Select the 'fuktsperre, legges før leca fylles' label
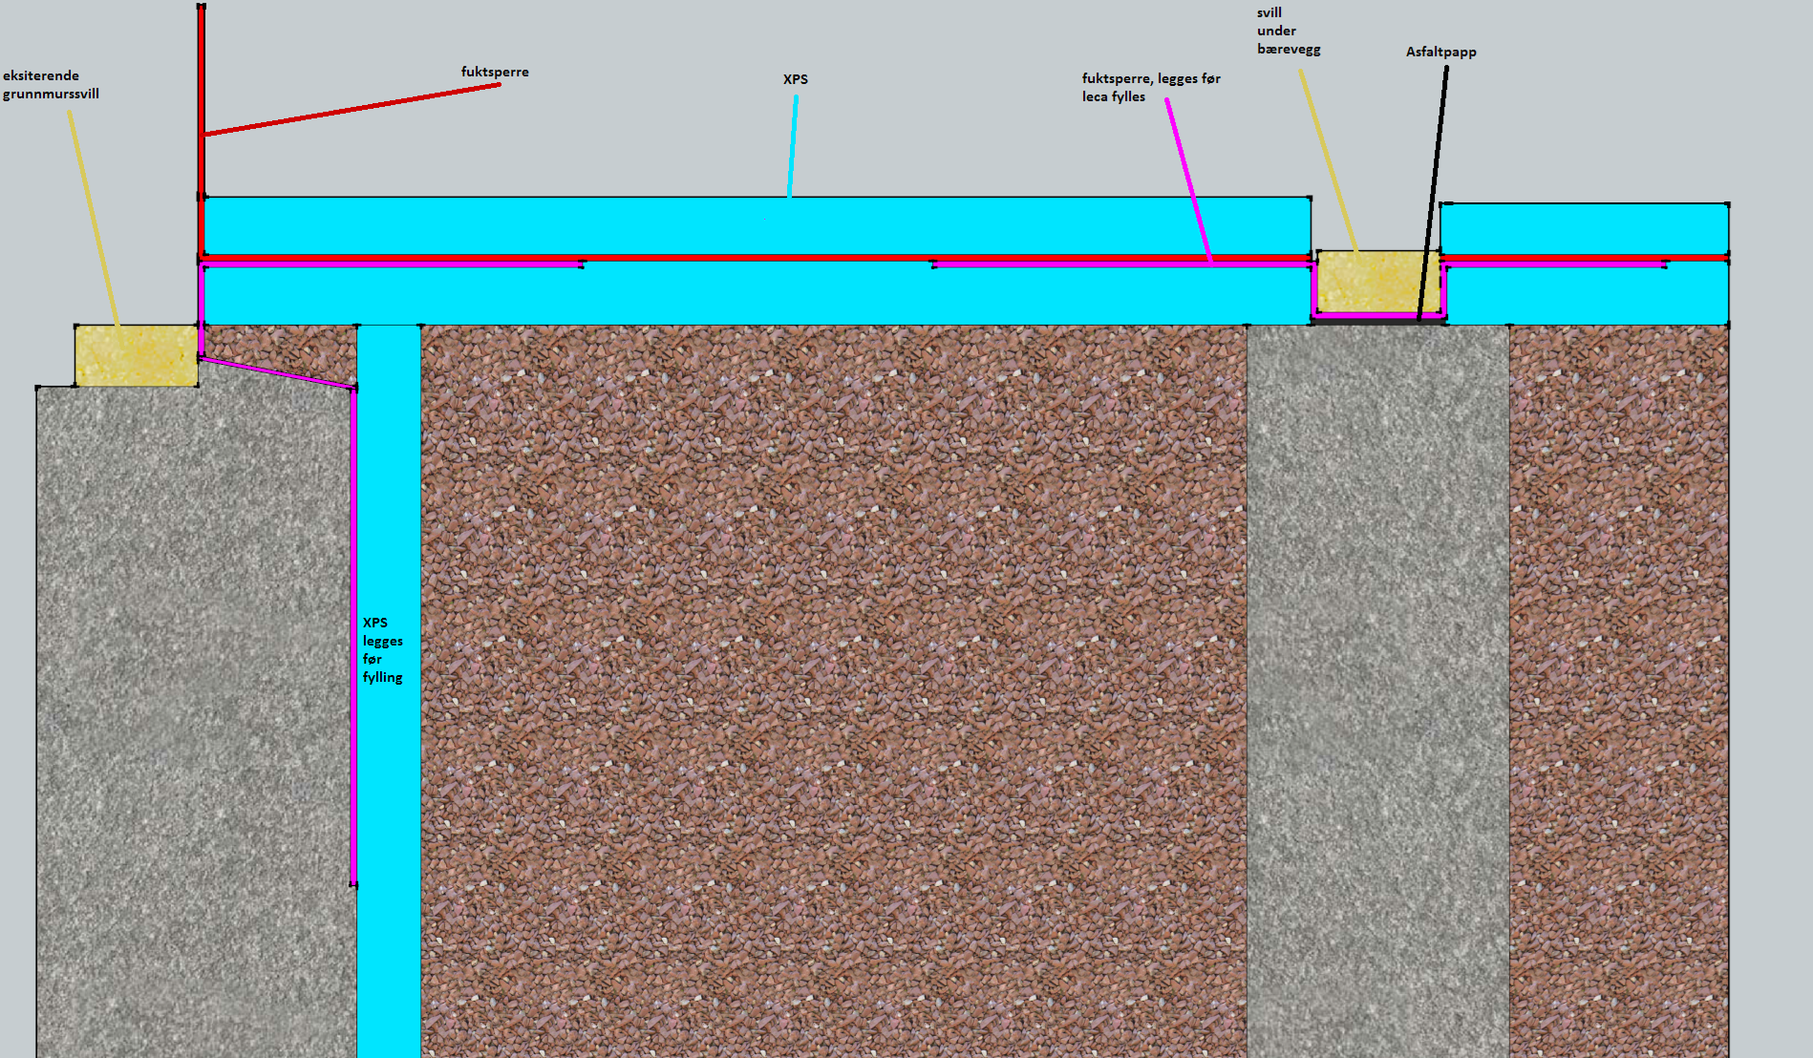The image size is (1813, 1058). [x=1150, y=87]
